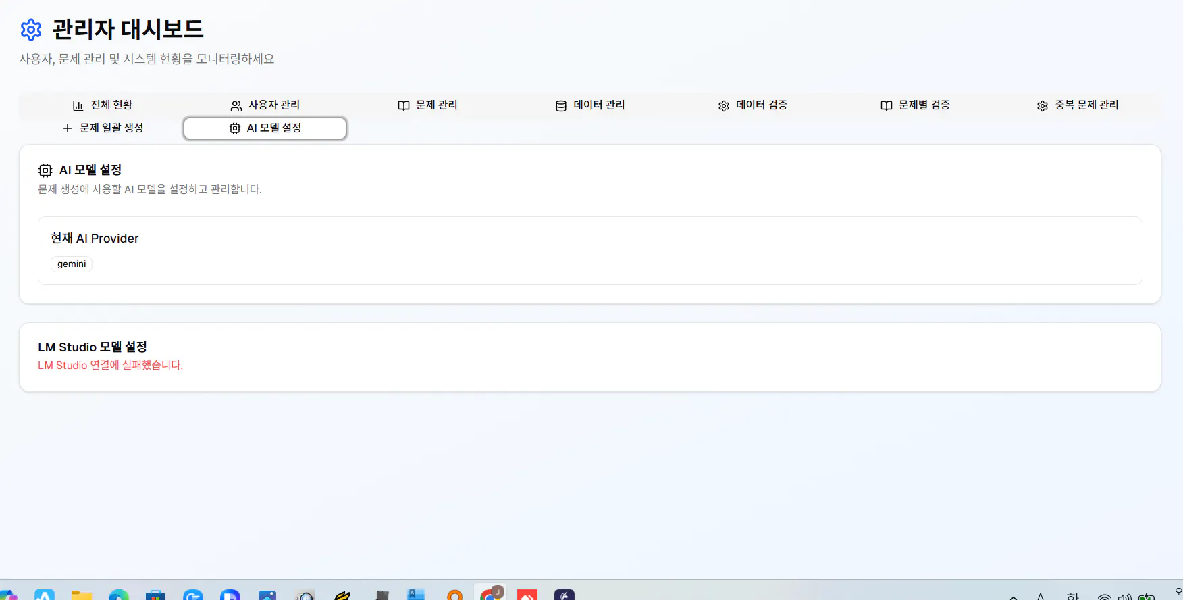
Task: Click the description '문제 생성에 사용할 AI 모델을 설정하고 관리합니다.'
Action: (x=150, y=189)
